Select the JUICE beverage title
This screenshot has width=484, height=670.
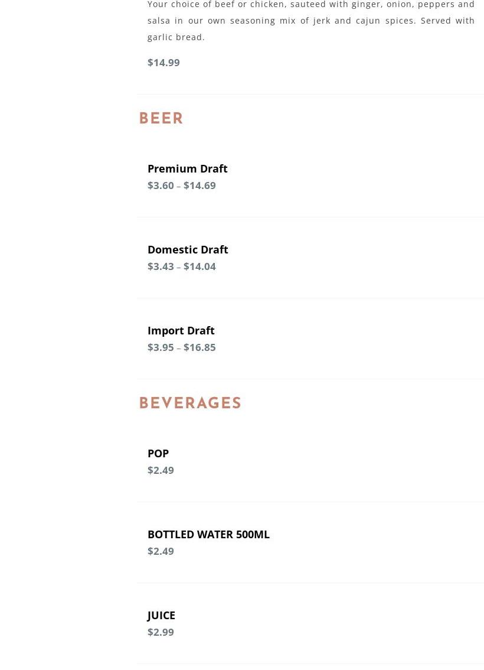[161, 615]
